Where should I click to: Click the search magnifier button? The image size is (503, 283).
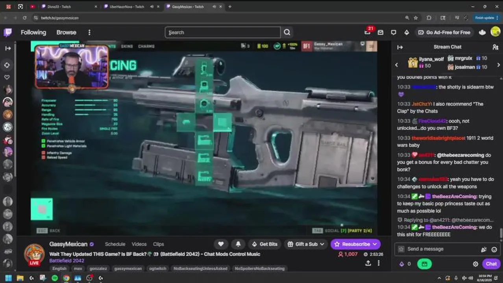point(287,32)
